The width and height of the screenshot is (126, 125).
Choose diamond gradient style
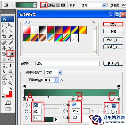[x=63, y=5]
